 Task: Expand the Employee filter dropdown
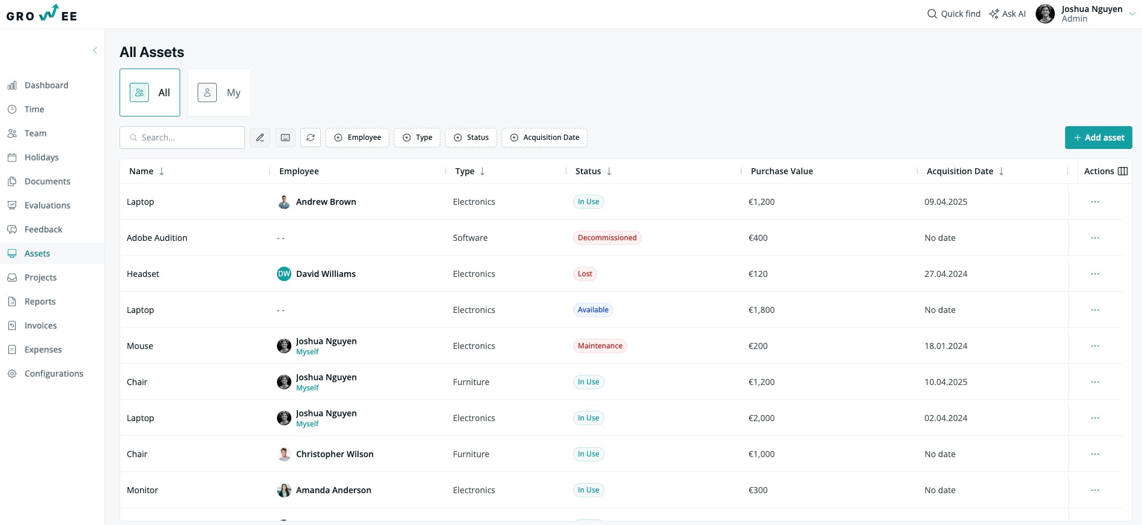(357, 138)
